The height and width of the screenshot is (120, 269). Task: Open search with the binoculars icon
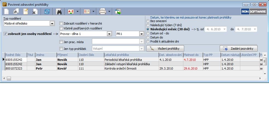(x=59, y=11)
